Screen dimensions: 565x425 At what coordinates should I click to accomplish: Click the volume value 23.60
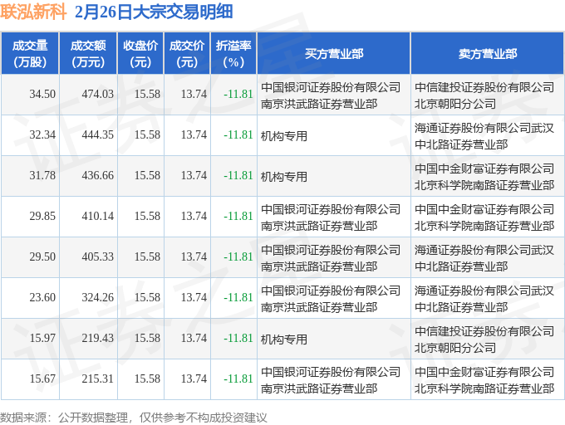[42, 298]
